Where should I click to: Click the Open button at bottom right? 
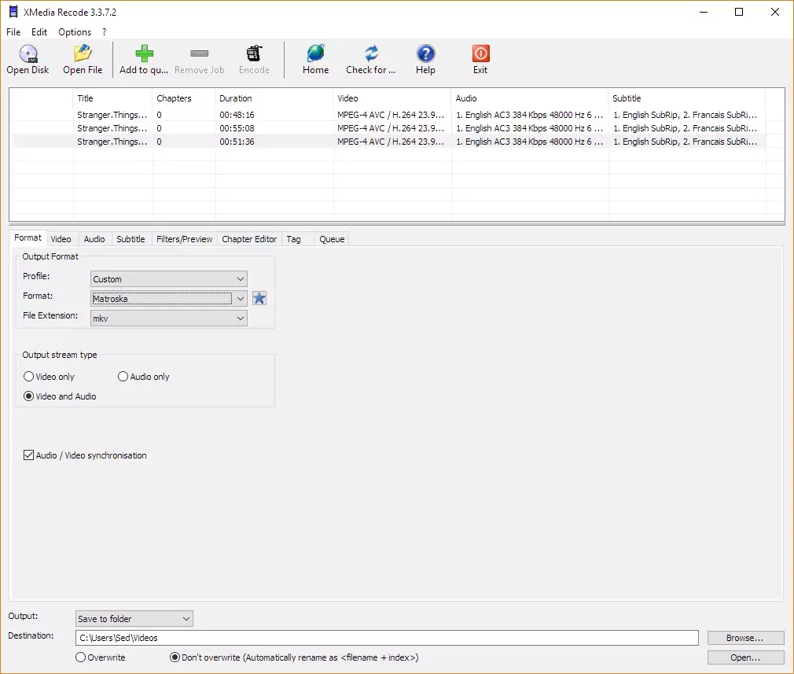[744, 657]
